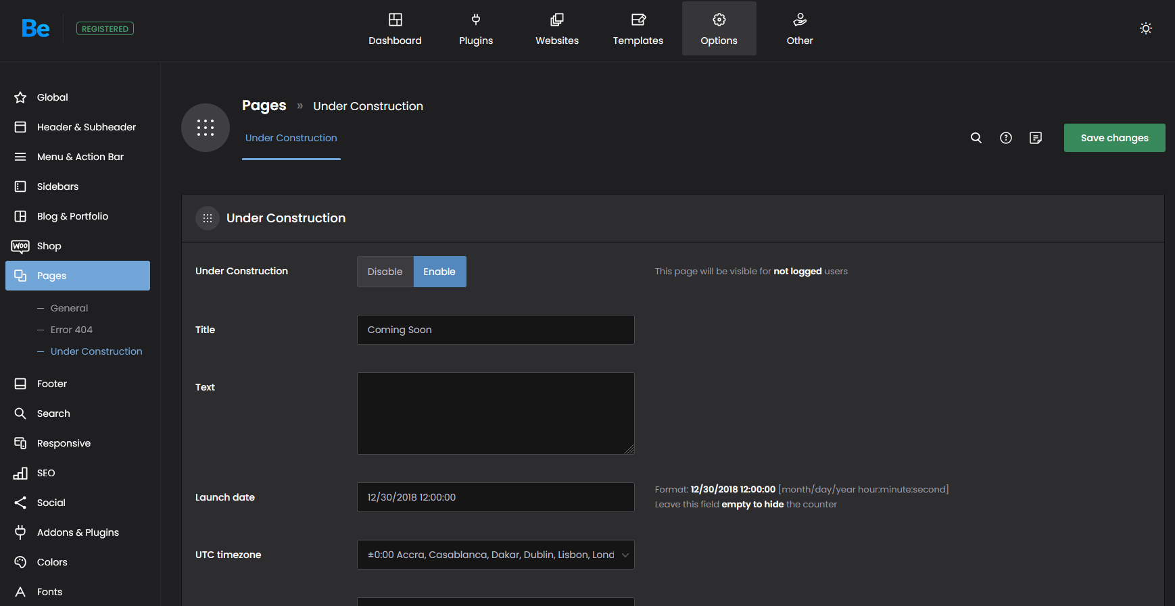The height and width of the screenshot is (606, 1175).
Task: Select the Options gear tab
Action: pyautogui.click(x=719, y=29)
